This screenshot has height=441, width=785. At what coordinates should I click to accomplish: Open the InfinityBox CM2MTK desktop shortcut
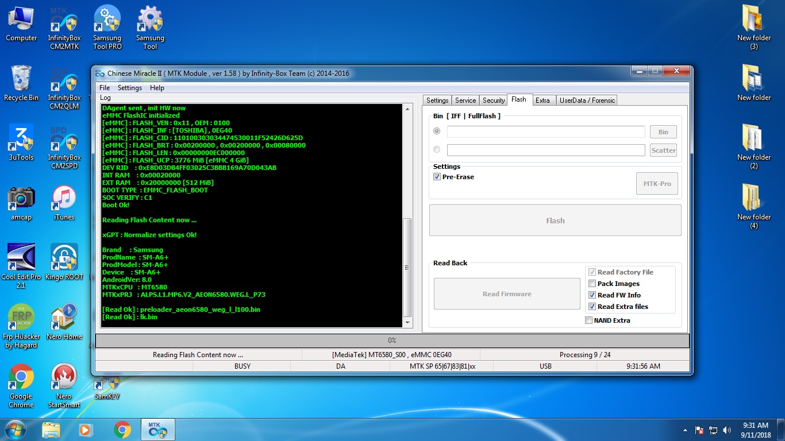64,28
